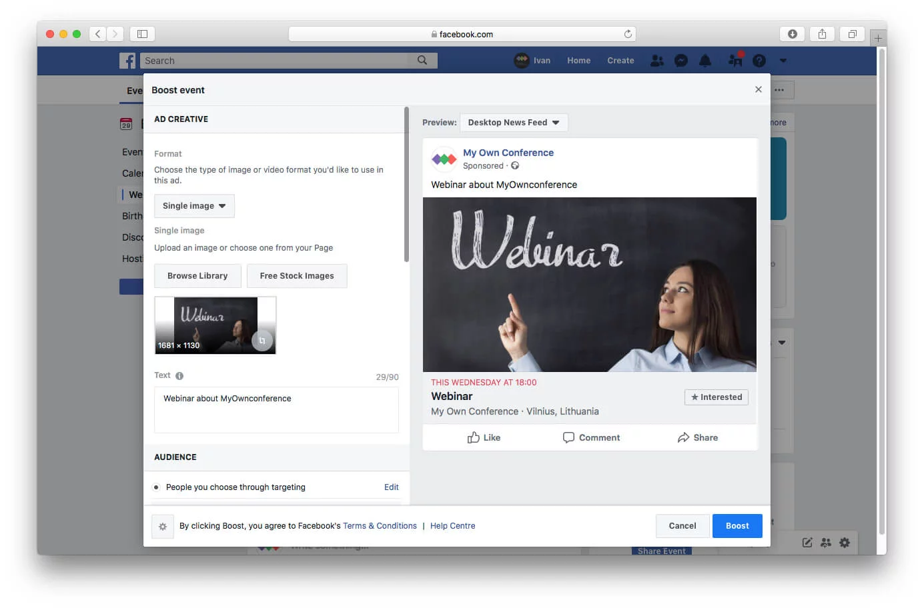The width and height of the screenshot is (924, 608).
Task: Toggle Interested on the event preview
Action: pyautogui.click(x=716, y=397)
